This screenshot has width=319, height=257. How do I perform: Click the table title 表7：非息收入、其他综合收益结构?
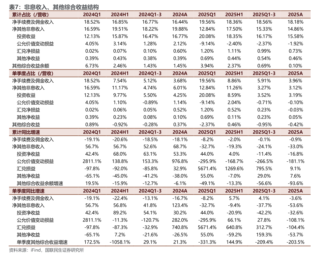tap(54, 7)
